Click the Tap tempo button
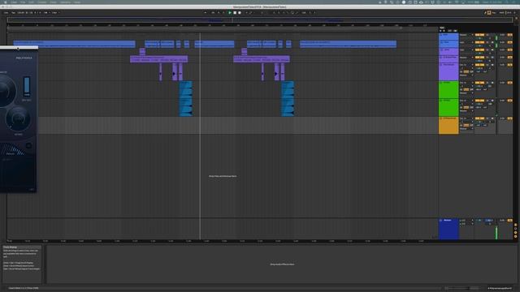The height and width of the screenshot is (292, 520). 14,13
